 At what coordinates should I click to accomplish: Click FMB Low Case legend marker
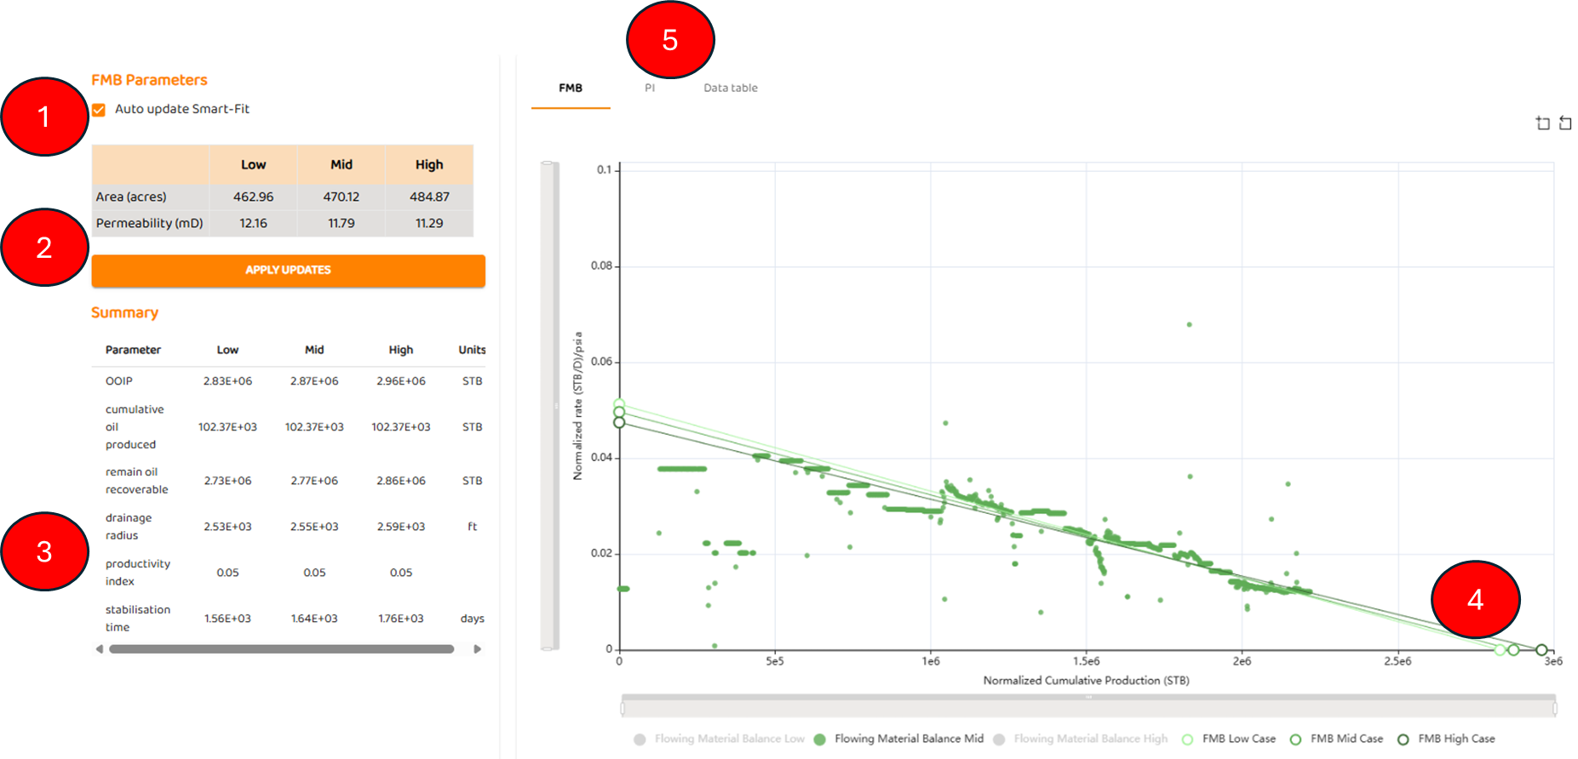point(1187,739)
